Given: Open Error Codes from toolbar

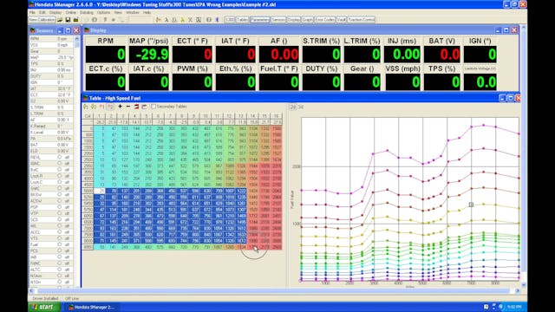Looking at the screenshot, I should pos(325,20).
